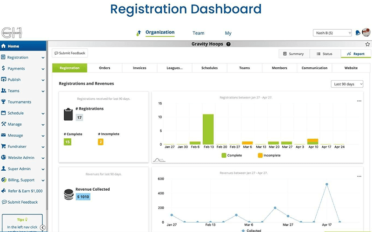Click the green 15 Complete count badge

pos(67,142)
